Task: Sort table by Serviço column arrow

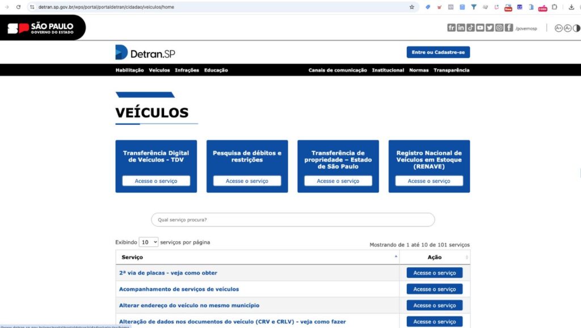Action: [x=395, y=256]
